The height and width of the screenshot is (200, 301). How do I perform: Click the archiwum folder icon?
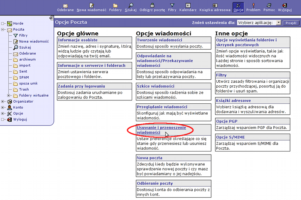point(15,60)
